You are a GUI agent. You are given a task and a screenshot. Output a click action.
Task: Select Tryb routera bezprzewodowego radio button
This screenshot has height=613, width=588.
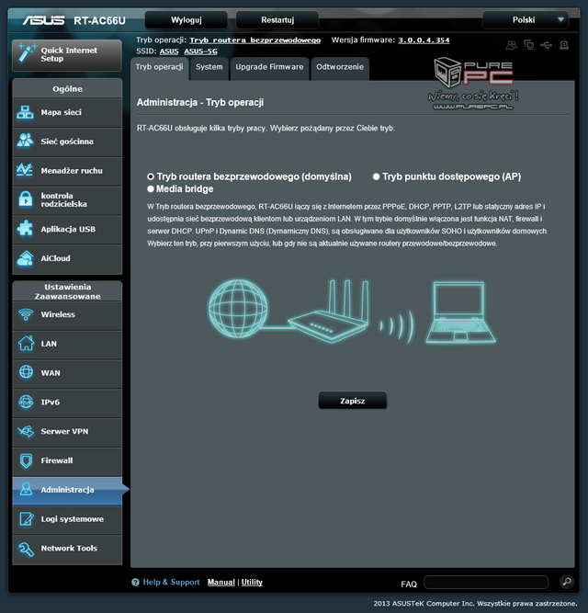tap(151, 176)
